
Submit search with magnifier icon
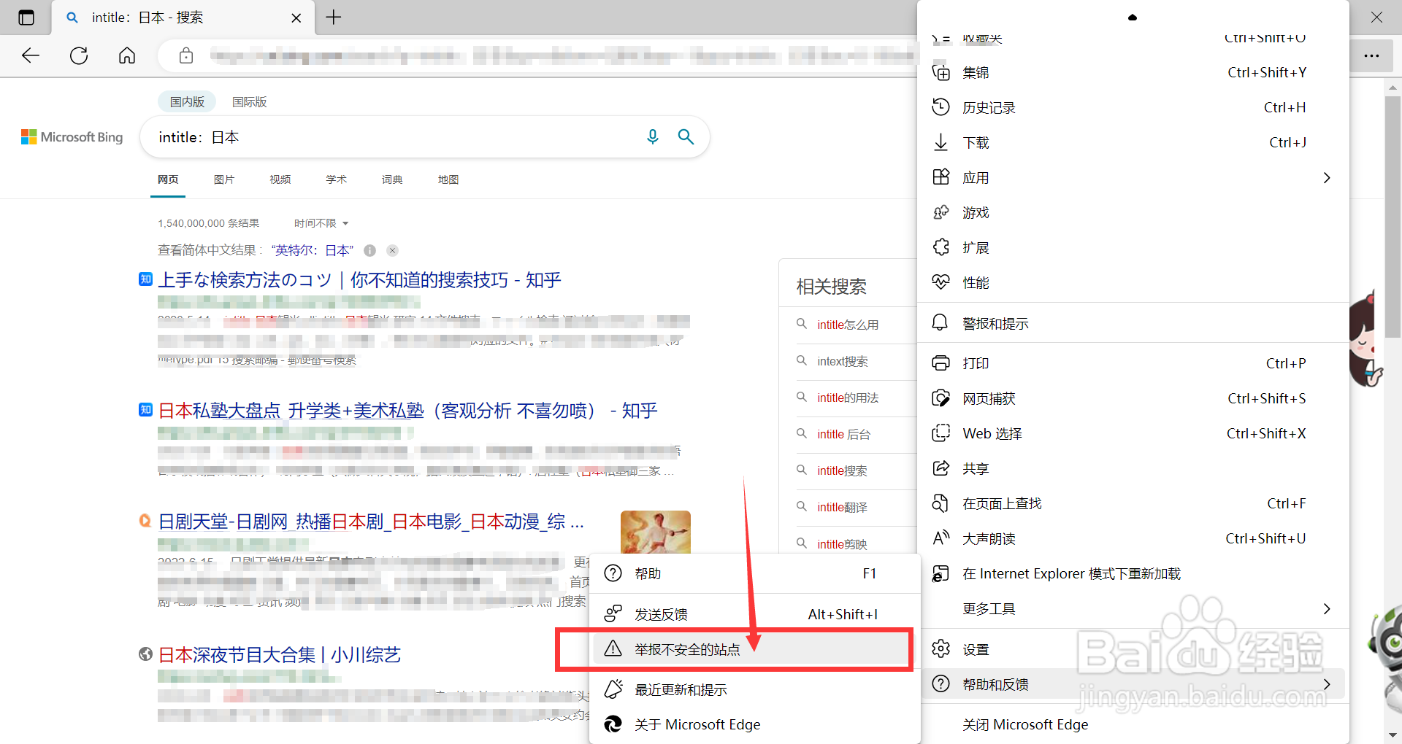pos(686,136)
